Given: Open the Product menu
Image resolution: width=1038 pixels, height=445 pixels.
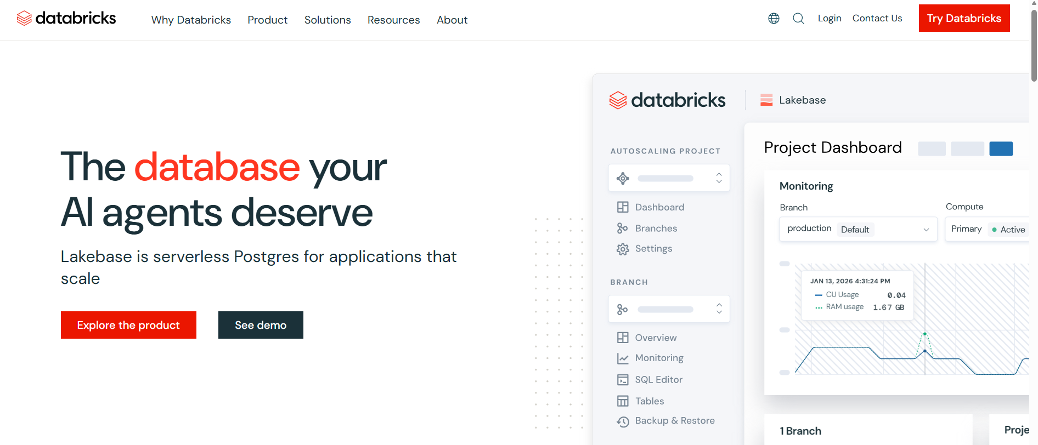Looking at the screenshot, I should tap(267, 20).
